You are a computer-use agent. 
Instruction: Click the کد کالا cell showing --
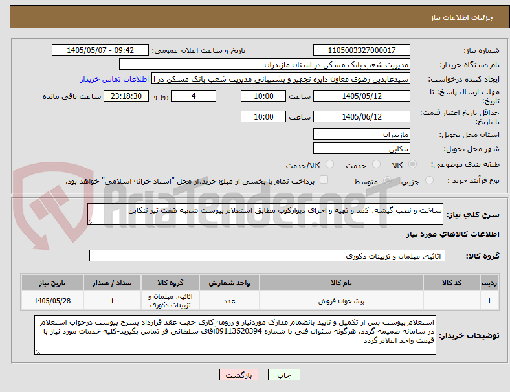click(x=452, y=301)
